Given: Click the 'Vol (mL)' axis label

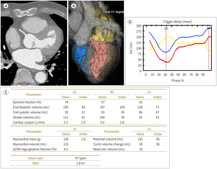Looking at the screenshot, I should [x=131, y=48].
